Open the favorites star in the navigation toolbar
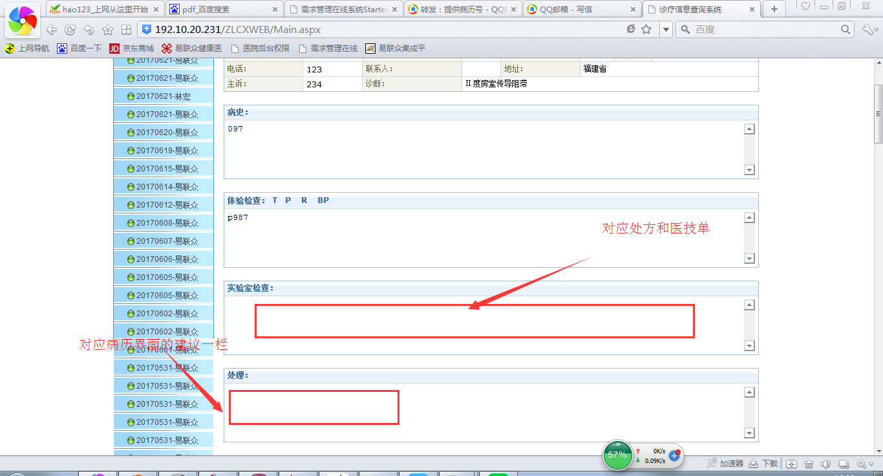The width and height of the screenshot is (883, 476). click(x=108, y=30)
